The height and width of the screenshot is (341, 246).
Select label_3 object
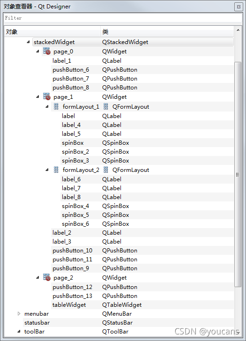(62, 242)
